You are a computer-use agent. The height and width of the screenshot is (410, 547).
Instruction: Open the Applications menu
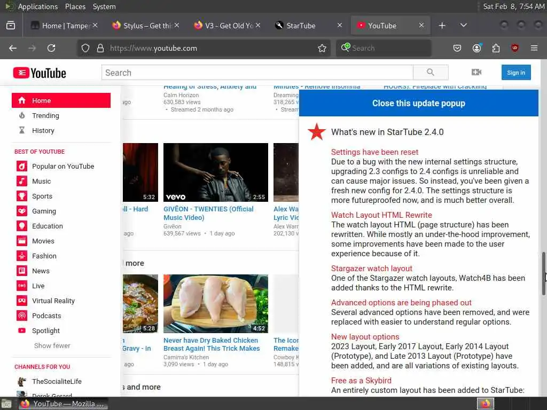[x=38, y=6]
